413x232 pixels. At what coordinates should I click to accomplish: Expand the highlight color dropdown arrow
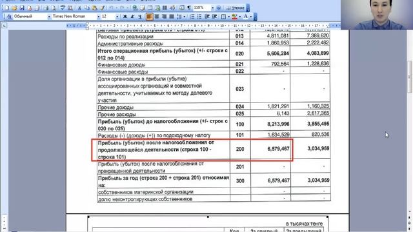pos(240,17)
